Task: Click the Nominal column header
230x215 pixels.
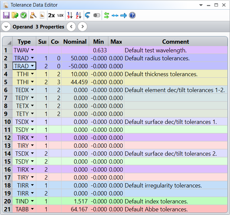Action: [x=75, y=42]
